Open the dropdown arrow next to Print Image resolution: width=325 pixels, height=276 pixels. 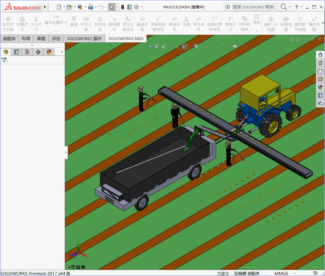coord(96,7)
